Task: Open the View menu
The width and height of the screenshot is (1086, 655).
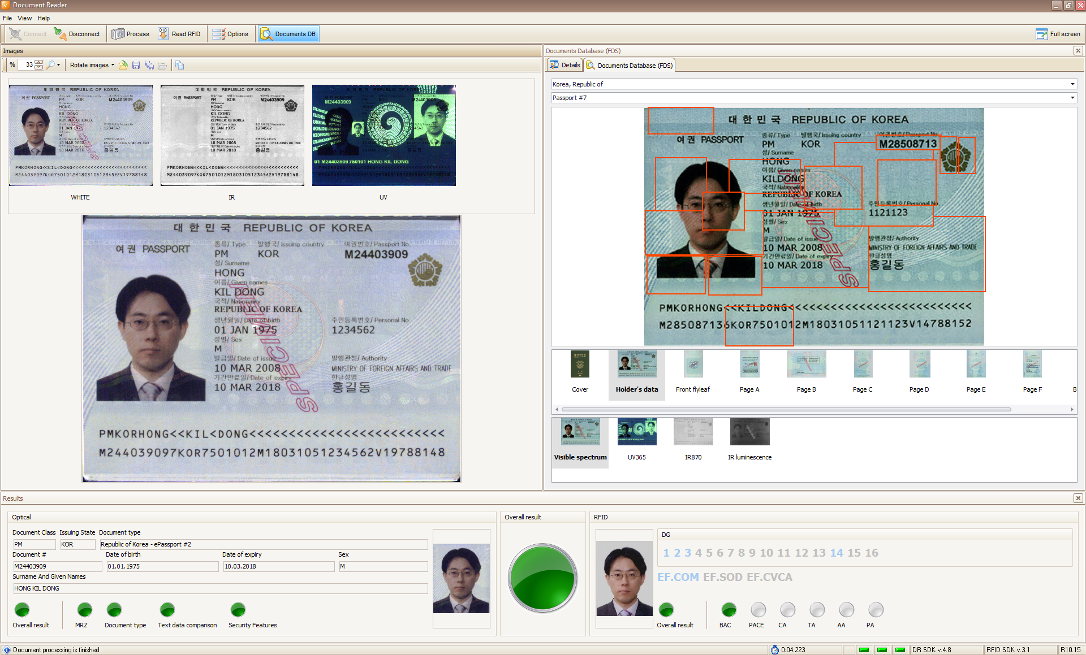Action: click(24, 18)
